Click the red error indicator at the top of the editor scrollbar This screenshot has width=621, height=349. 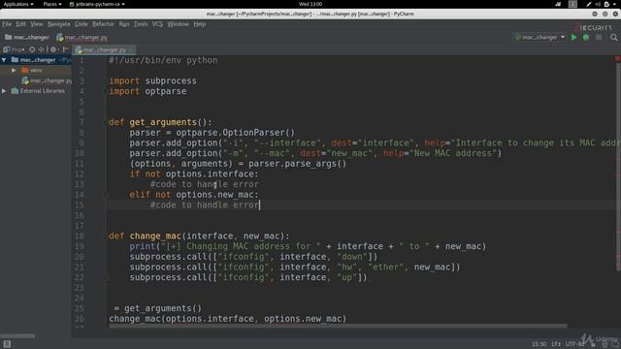[617, 58]
